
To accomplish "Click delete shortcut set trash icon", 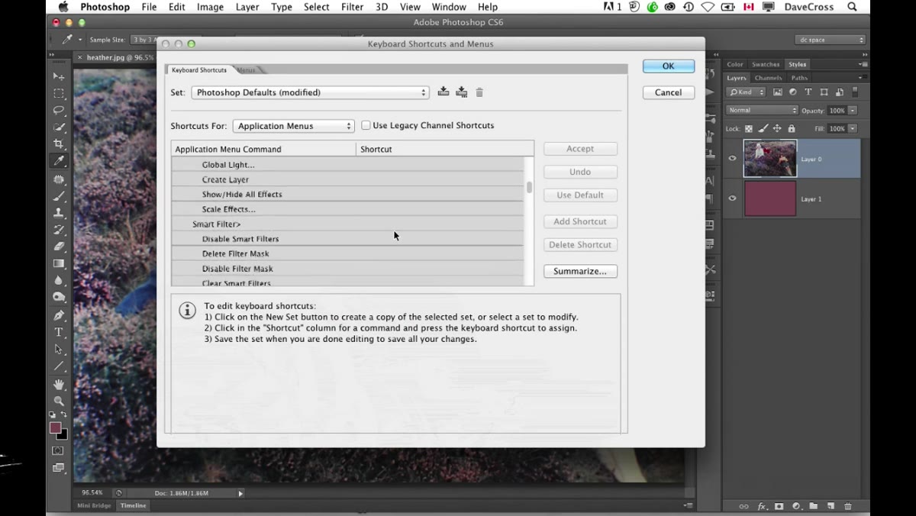I will click(x=479, y=92).
